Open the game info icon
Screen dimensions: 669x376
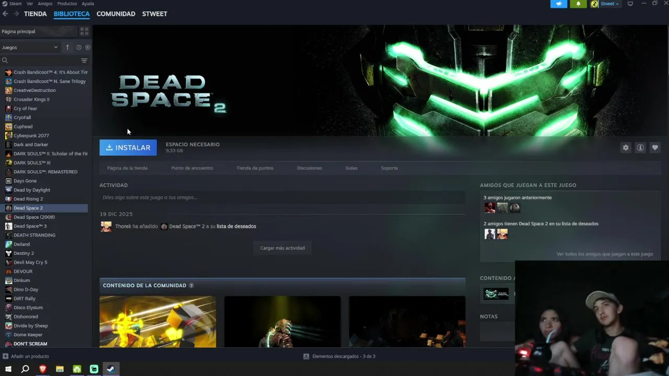pyautogui.click(x=640, y=148)
